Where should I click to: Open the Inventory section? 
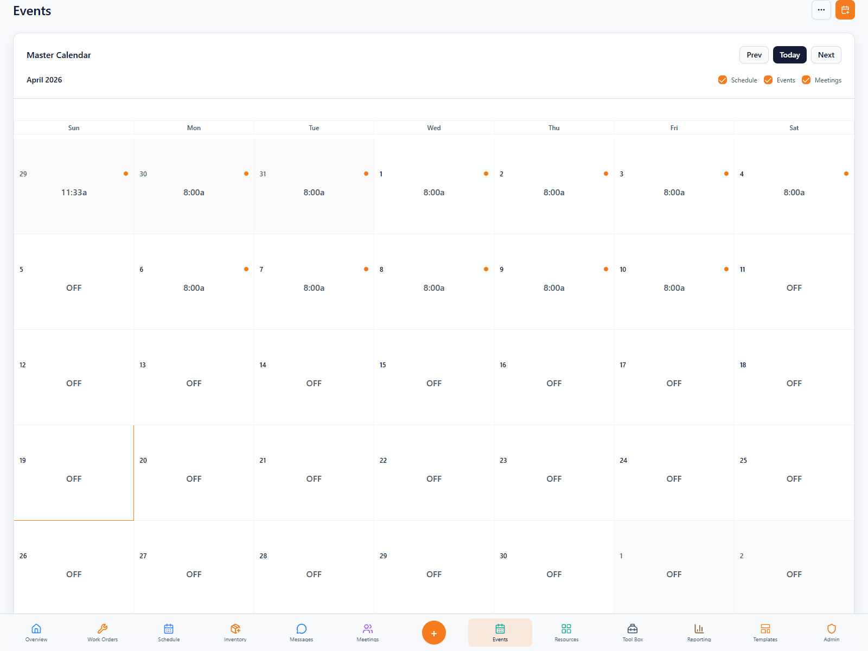(x=235, y=633)
